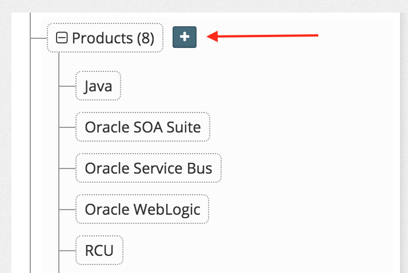Hide the product list under Products

coord(62,38)
